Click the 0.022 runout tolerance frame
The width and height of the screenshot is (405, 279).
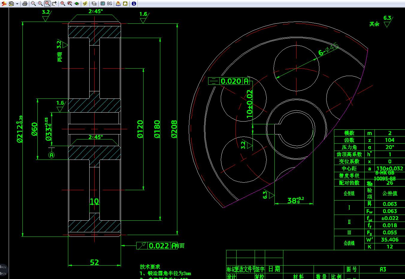click(157, 245)
